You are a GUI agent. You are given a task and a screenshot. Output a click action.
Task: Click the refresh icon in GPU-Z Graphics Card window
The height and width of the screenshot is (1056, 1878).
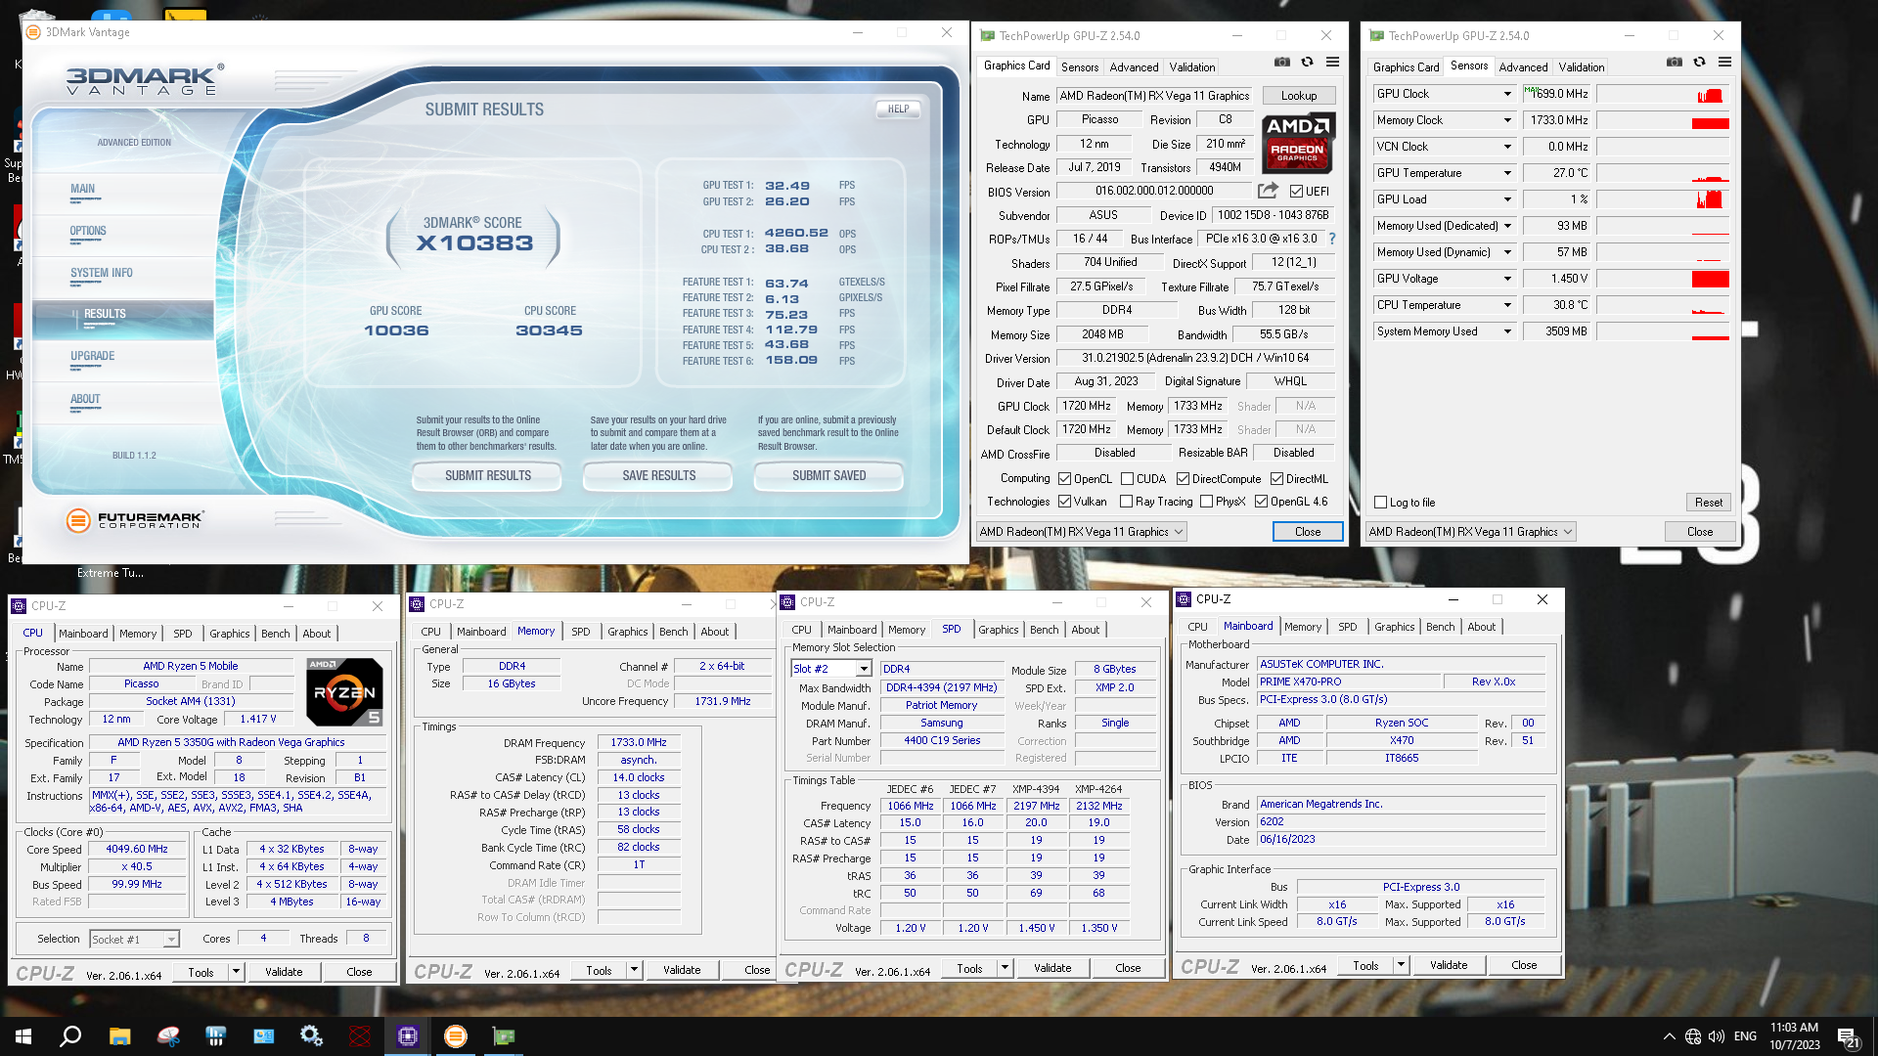pos(1307,63)
